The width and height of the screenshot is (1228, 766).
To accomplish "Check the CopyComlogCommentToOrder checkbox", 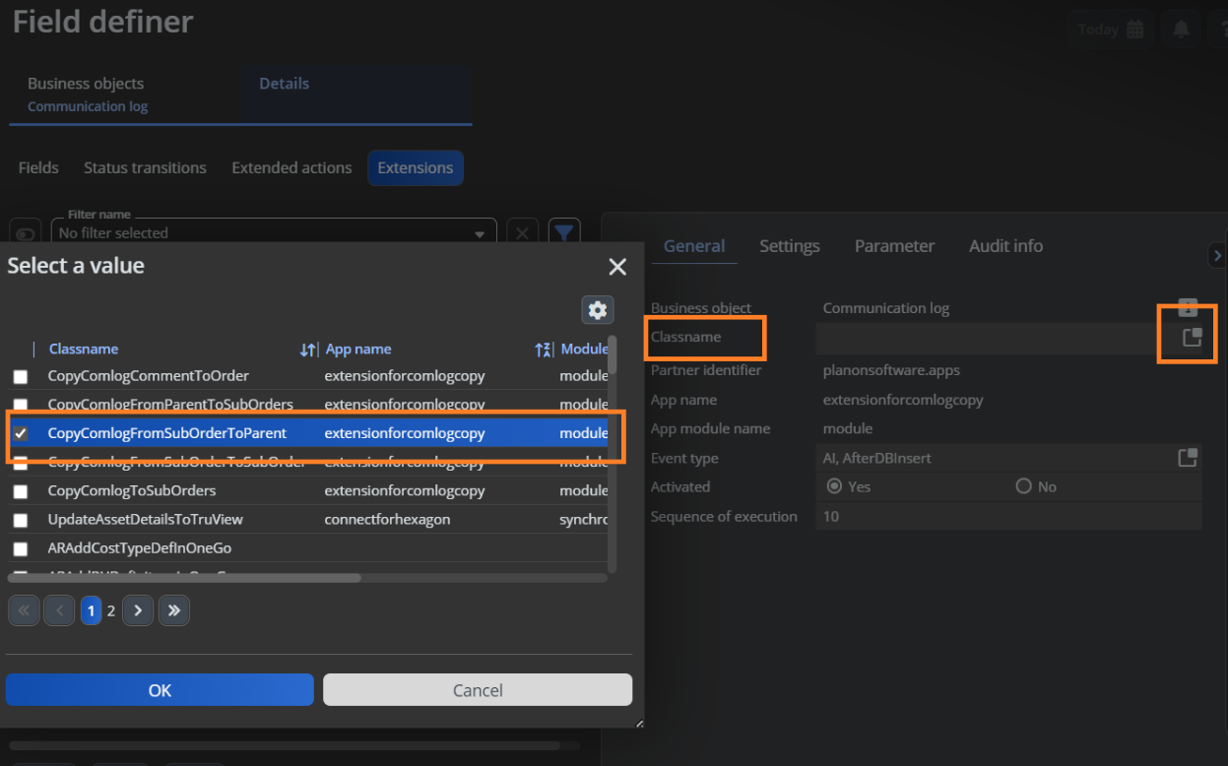I will click(x=21, y=376).
